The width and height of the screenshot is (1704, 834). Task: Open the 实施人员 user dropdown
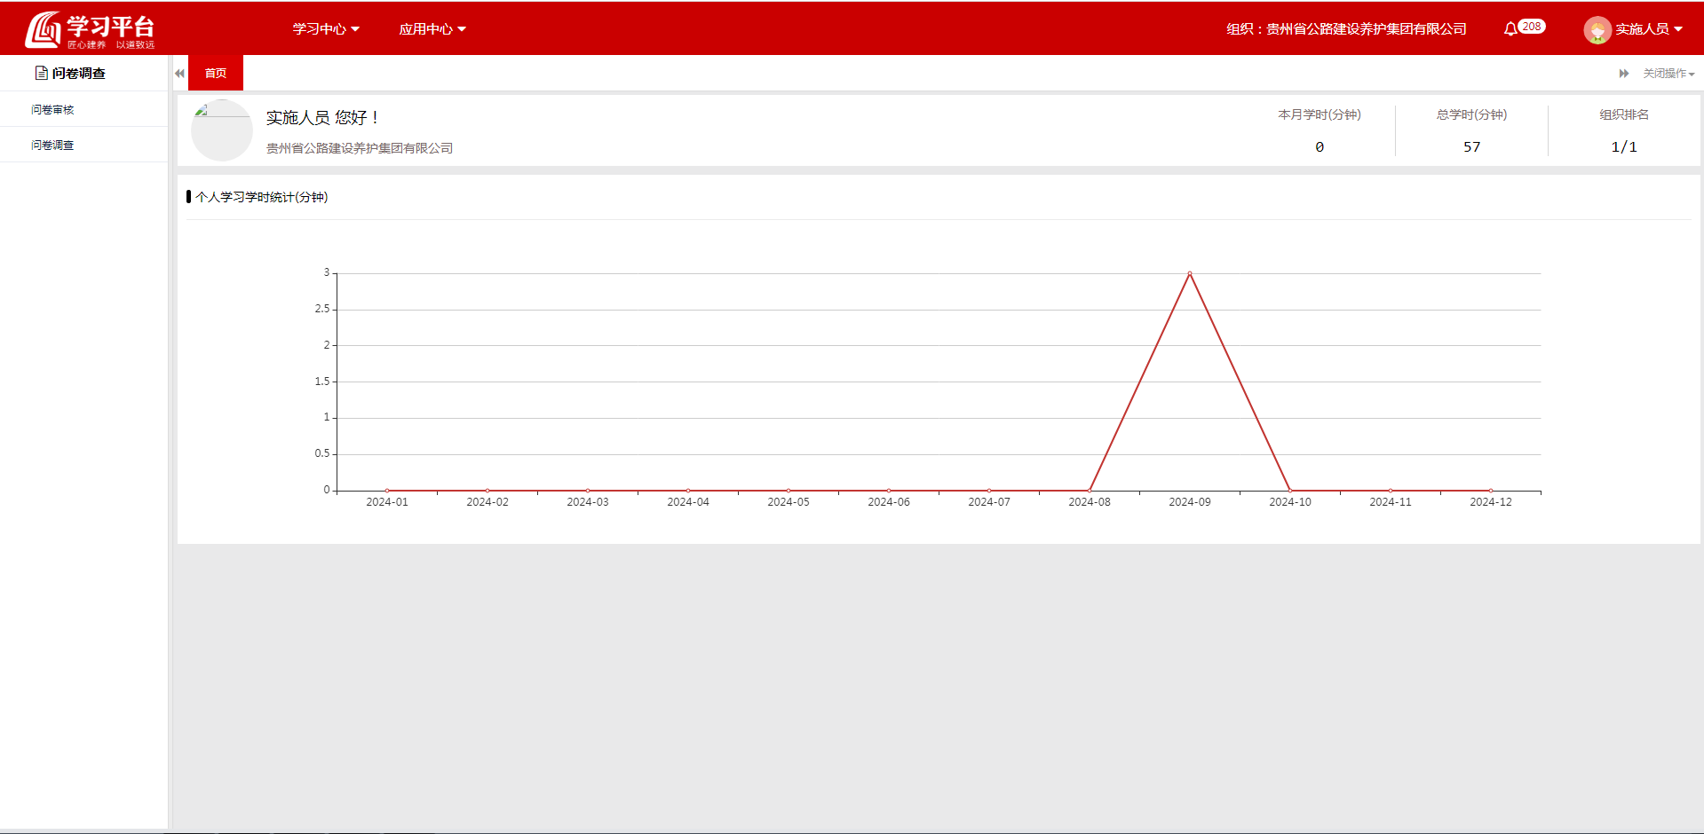(1648, 29)
